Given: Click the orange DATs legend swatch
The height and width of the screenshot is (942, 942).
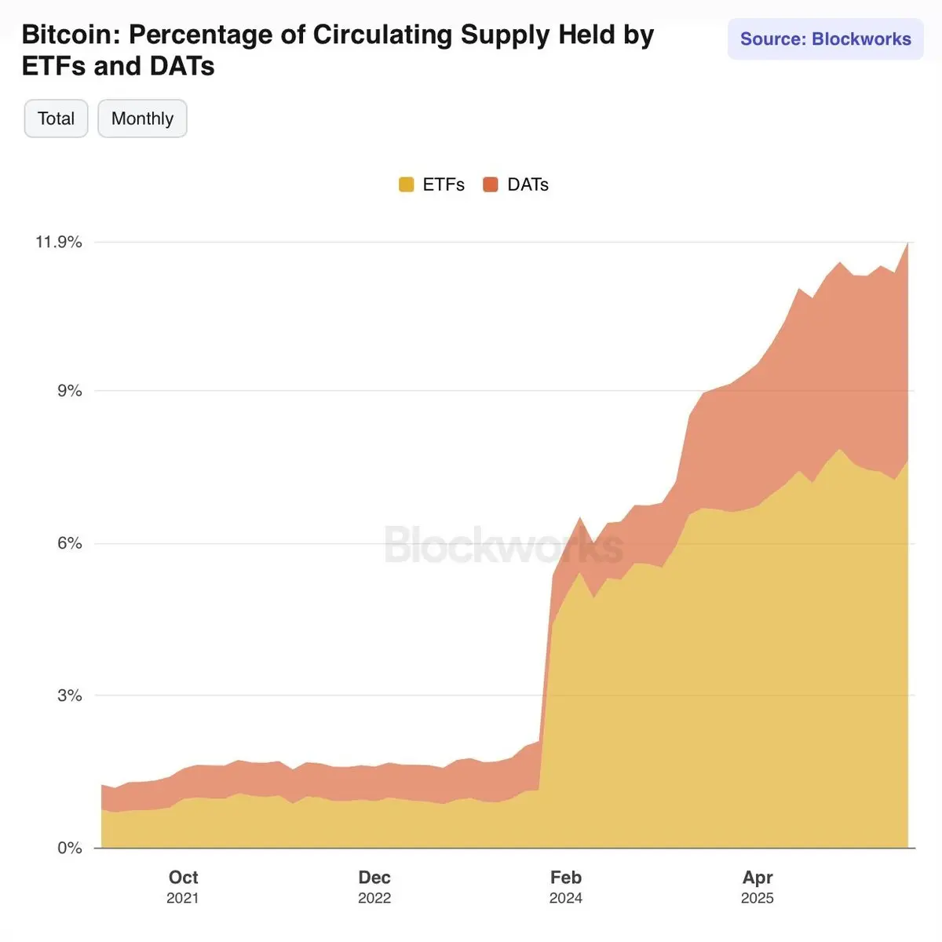Looking at the screenshot, I should pyautogui.click(x=491, y=184).
